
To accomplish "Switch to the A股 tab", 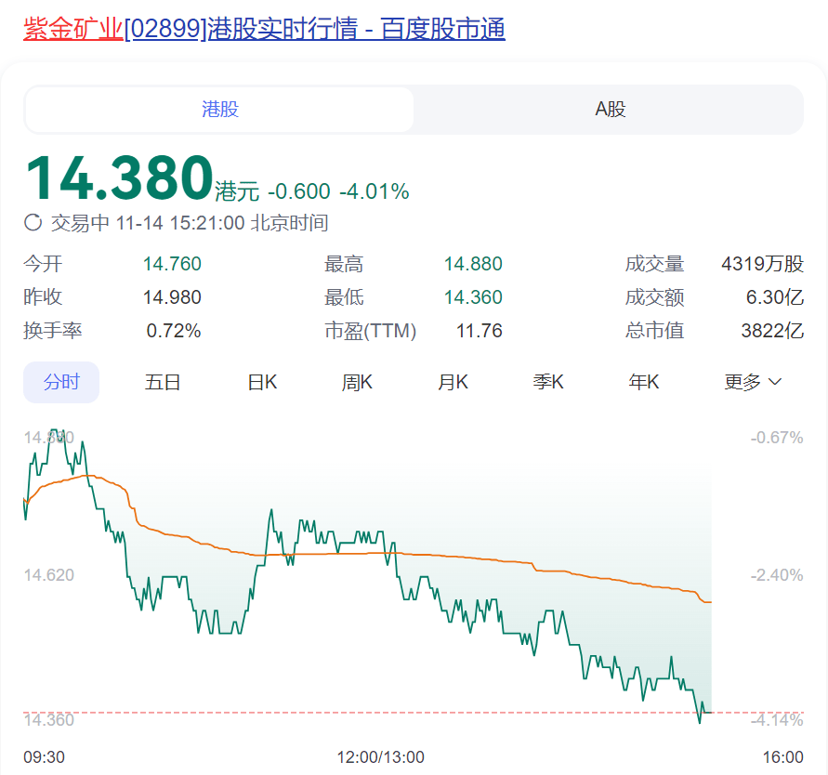I will pyautogui.click(x=609, y=109).
